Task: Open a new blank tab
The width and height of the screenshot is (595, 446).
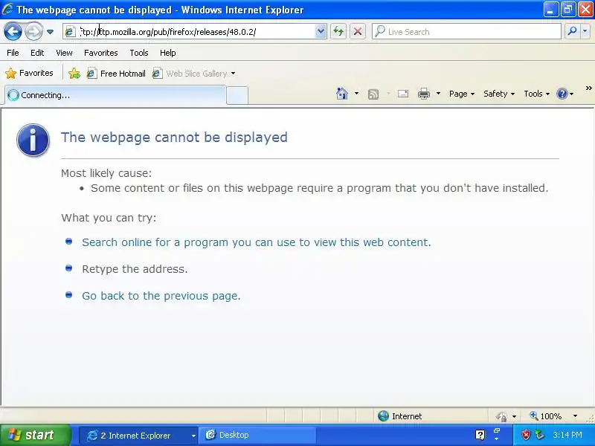Action: tap(237, 95)
